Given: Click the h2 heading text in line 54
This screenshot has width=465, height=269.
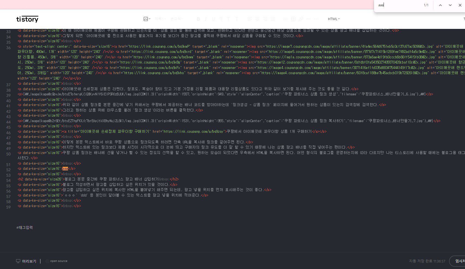Looking at the screenshot, I should coord(111,179).
